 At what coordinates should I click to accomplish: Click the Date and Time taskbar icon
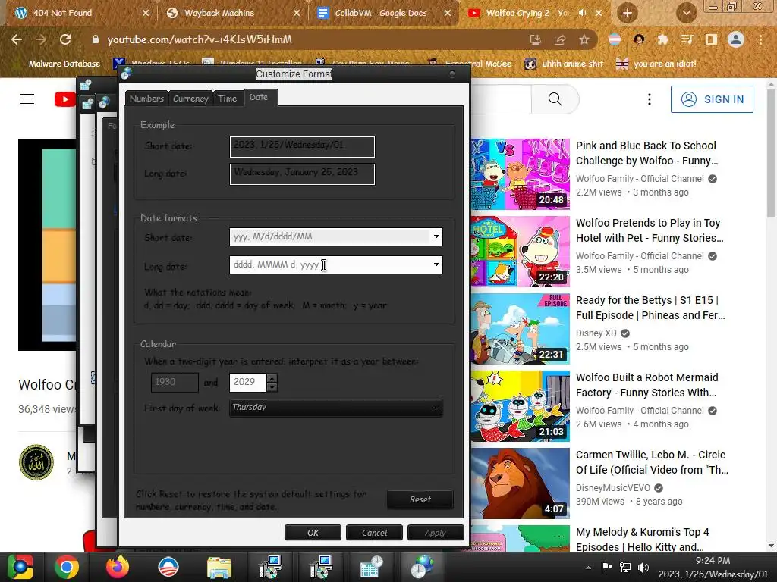tap(370, 567)
